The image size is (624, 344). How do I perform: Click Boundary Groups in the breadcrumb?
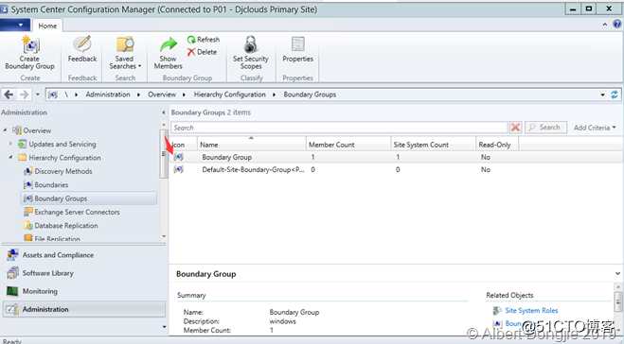[x=310, y=95]
